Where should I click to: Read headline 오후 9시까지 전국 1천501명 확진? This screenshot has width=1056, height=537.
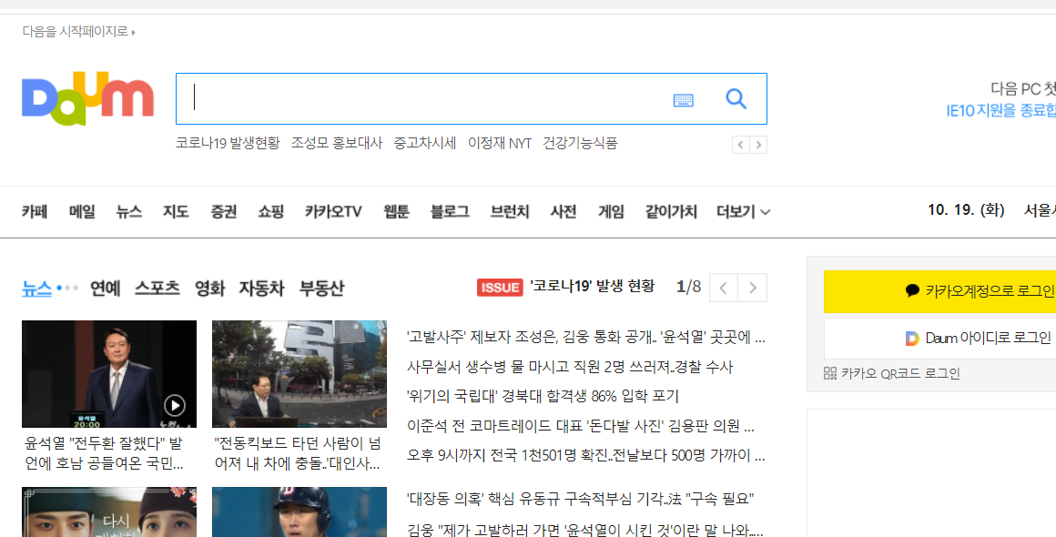coord(586,456)
